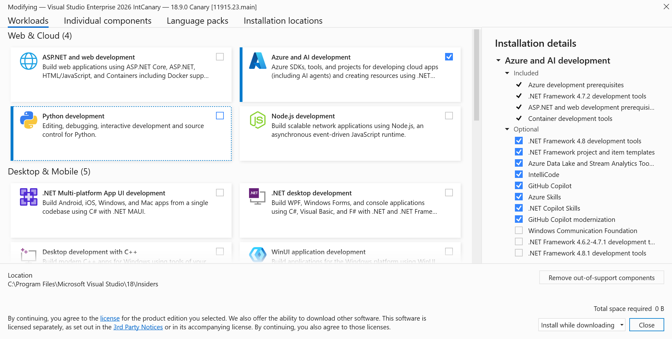Image resolution: width=672 pixels, height=339 pixels.
Task: Click the ASP.NET globe workload icon
Action: 28,61
